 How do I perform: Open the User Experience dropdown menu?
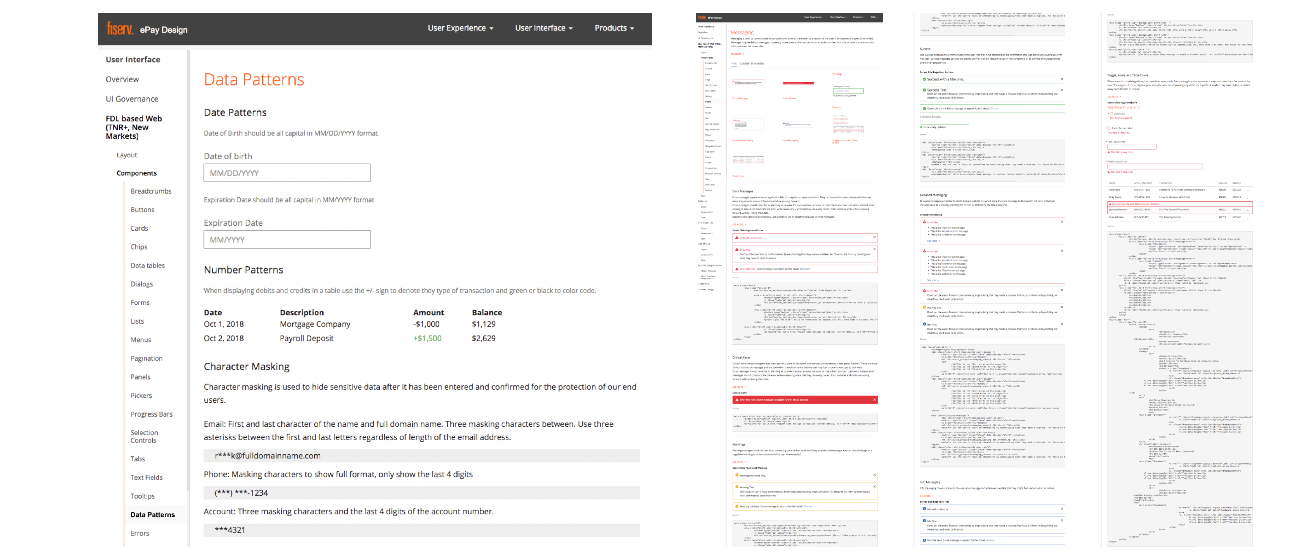[x=459, y=28]
